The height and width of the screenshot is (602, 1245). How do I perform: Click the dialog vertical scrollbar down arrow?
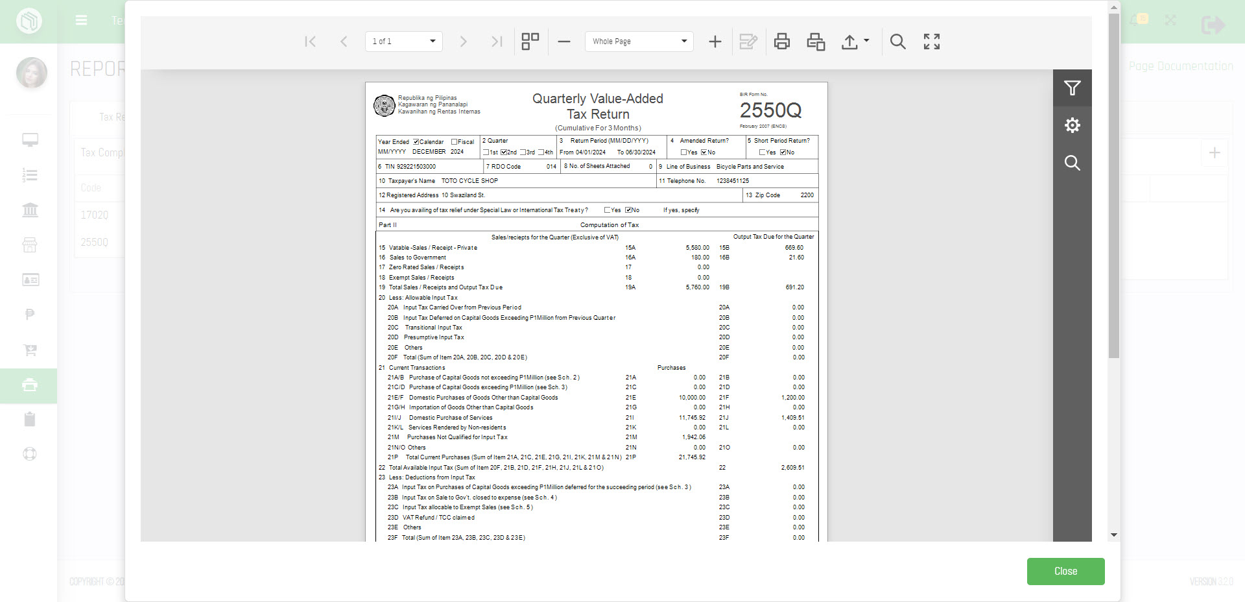point(1114,535)
